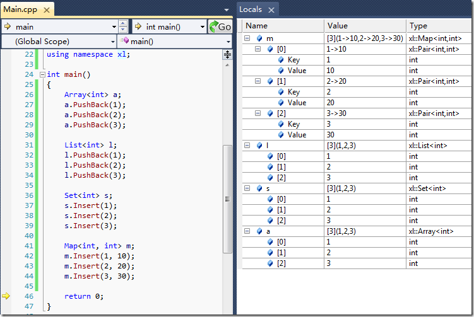Select type cell xl::Set<int>
The image size is (474, 317).
439,188
